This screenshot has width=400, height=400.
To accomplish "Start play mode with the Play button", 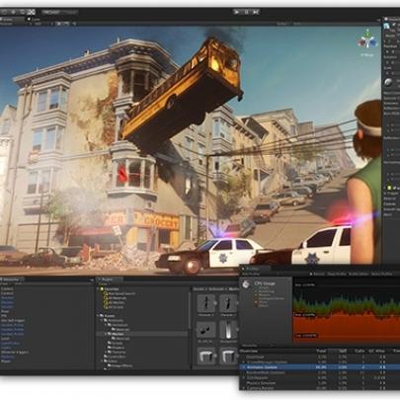I will click(x=237, y=12).
